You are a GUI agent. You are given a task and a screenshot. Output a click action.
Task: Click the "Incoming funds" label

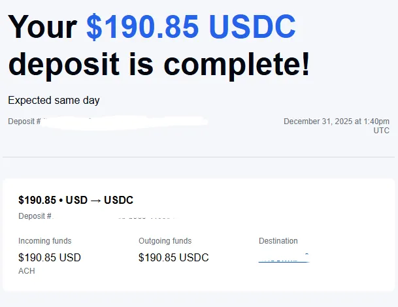(x=45, y=241)
